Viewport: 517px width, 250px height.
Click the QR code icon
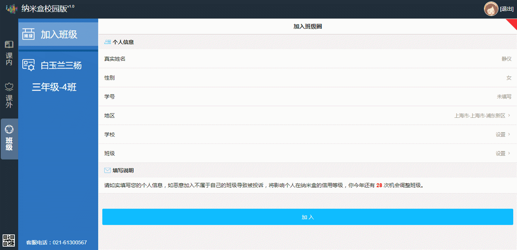9,240
